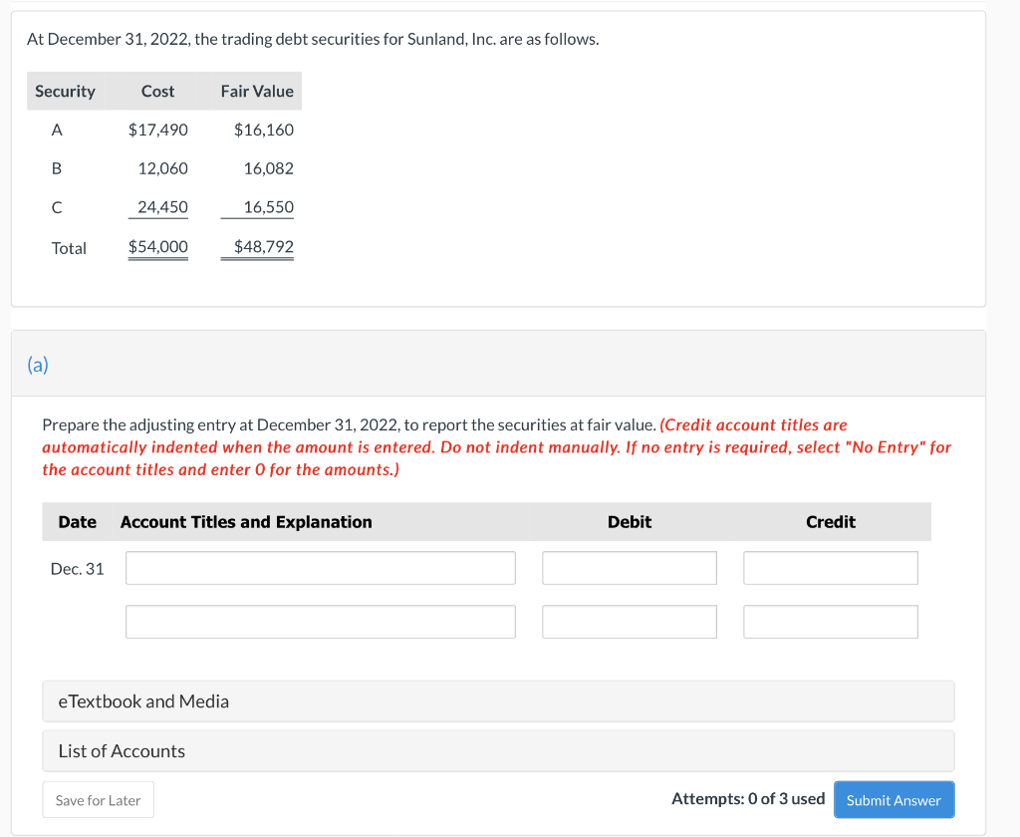Click the Debit column header
1020x837 pixels.
tap(630, 522)
